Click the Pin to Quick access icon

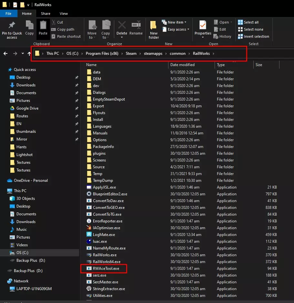12,26
